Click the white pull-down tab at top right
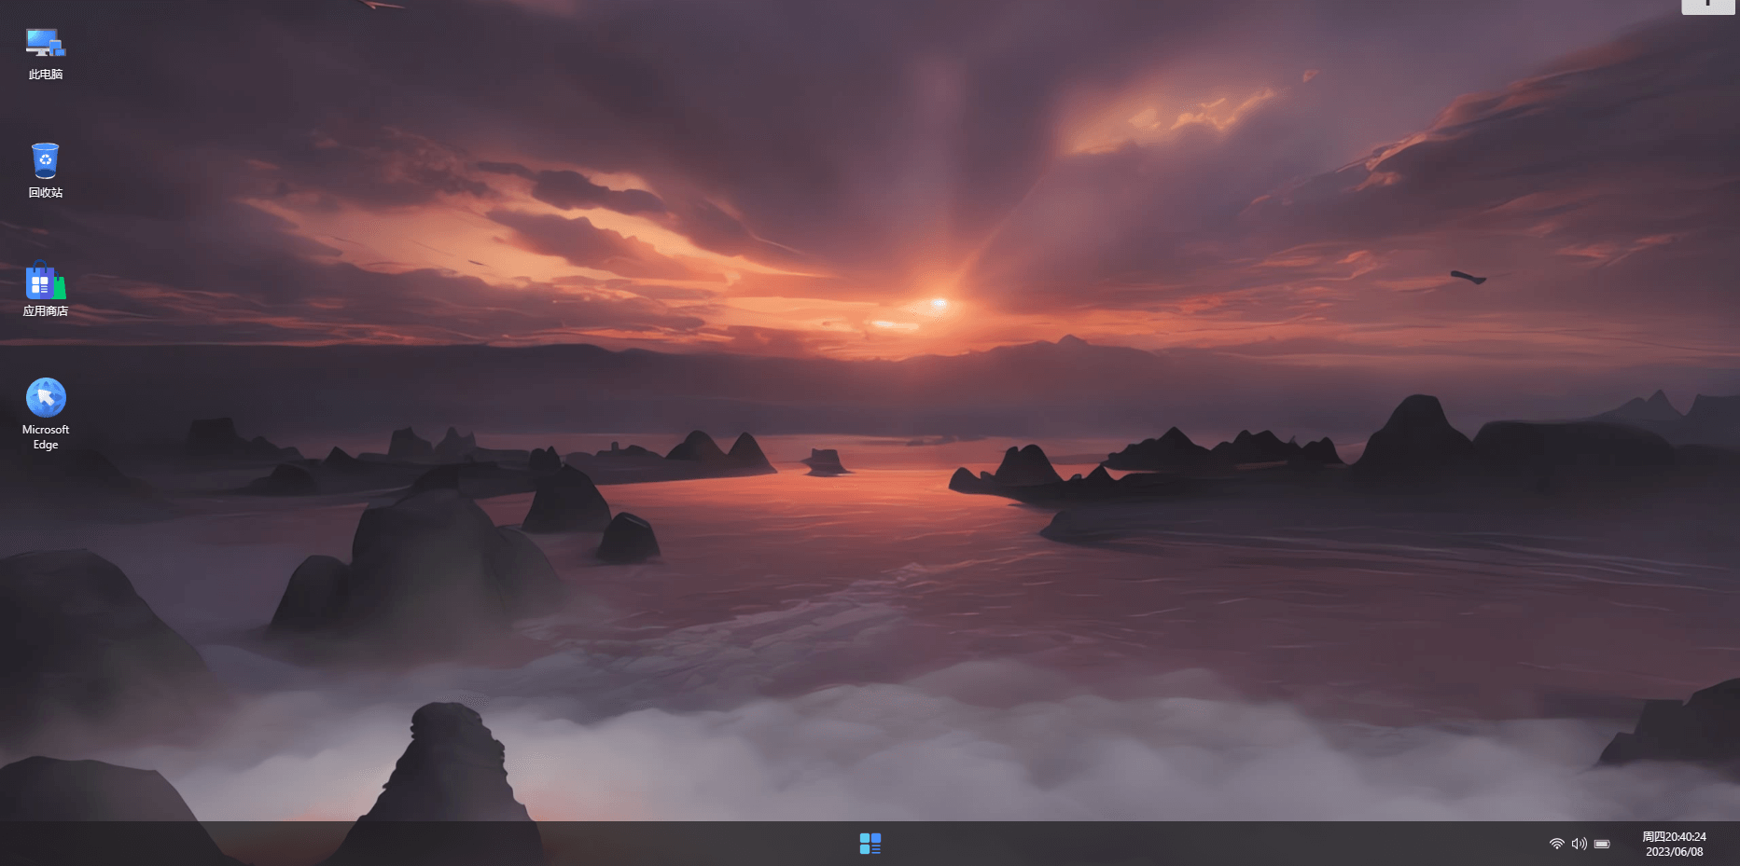Image resolution: width=1740 pixels, height=866 pixels. point(1707,6)
